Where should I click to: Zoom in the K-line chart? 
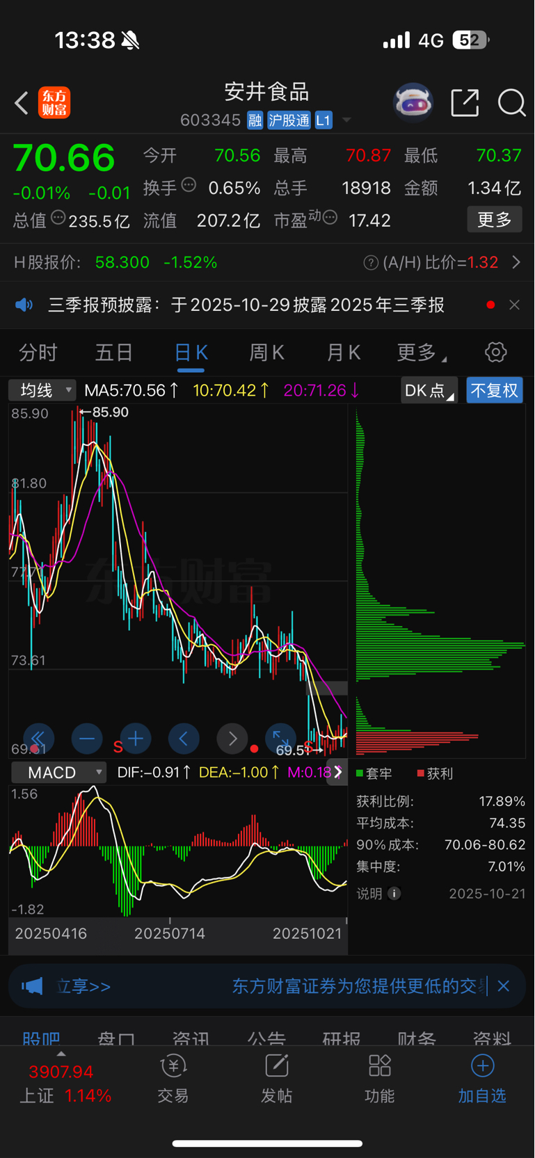pyautogui.click(x=136, y=739)
